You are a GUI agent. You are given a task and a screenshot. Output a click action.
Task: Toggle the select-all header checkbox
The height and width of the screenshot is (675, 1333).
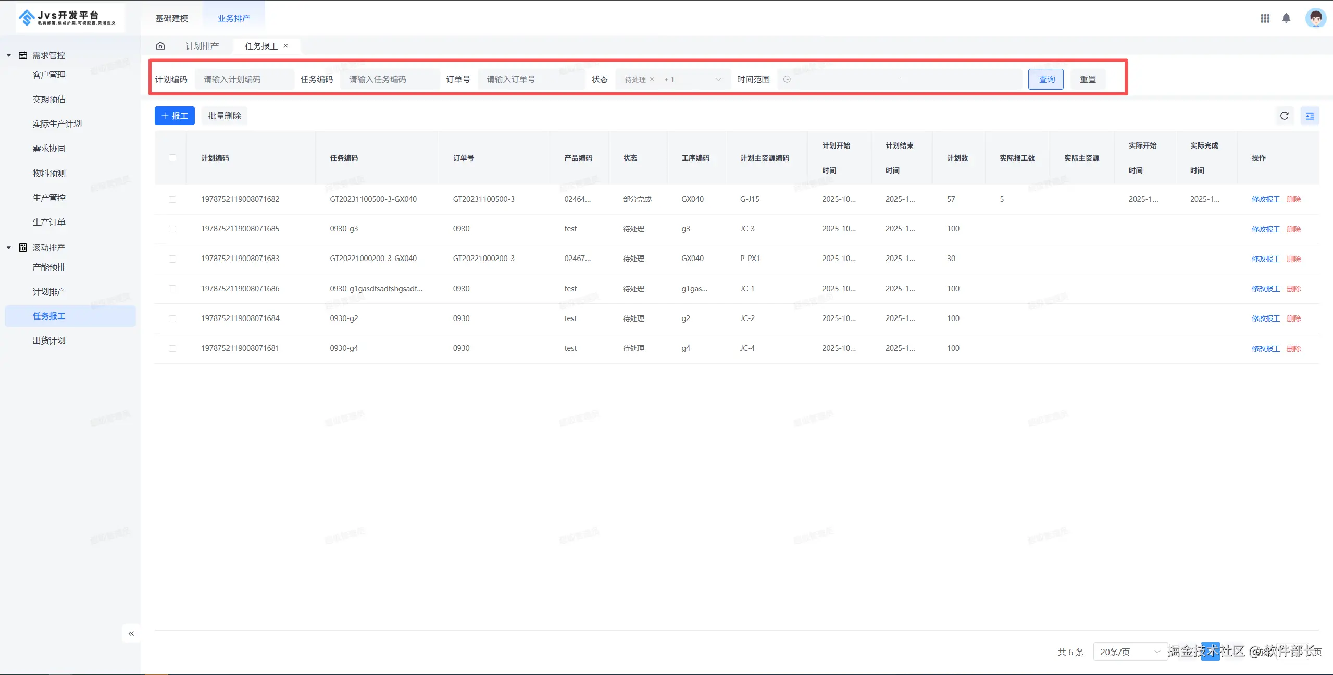tap(172, 158)
